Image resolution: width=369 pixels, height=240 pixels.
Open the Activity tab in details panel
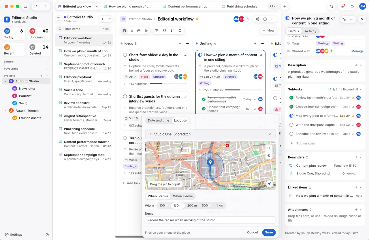coord(310,31)
